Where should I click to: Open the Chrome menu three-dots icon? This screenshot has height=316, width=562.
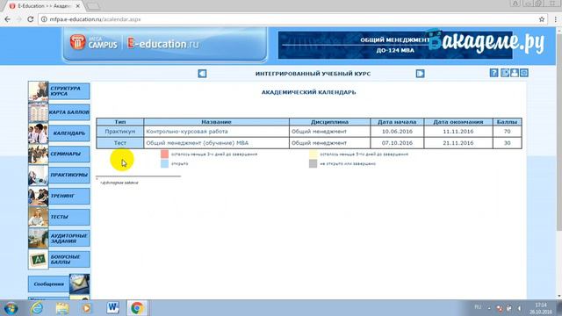pyautogui.click(x=555, y=19)
